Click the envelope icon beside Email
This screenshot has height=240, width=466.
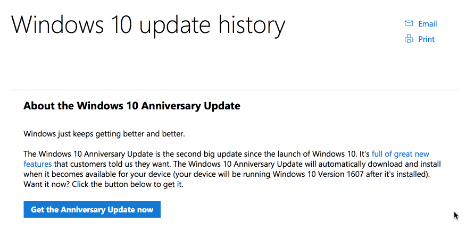tap(409, 23)
